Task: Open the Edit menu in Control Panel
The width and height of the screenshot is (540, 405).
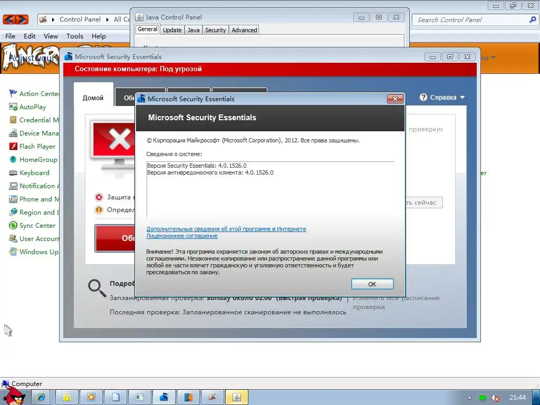Action: click(30, 36)
